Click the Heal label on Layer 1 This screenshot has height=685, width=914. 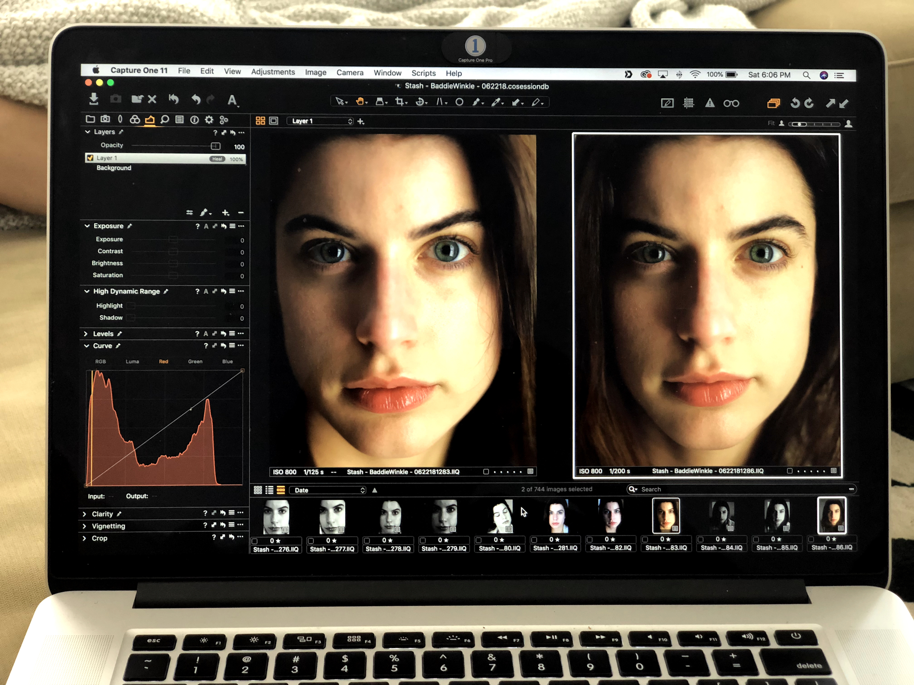[217, 159]
